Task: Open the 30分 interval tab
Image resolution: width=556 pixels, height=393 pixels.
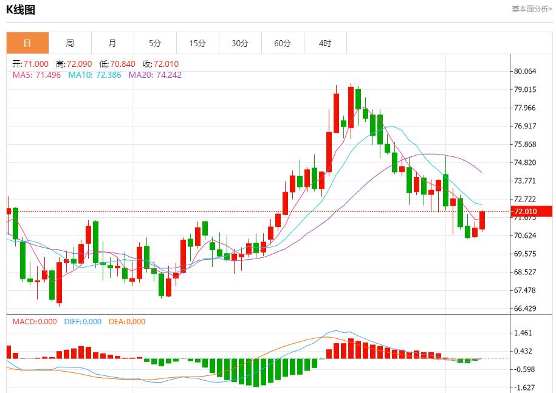Action: coord(241,43)
